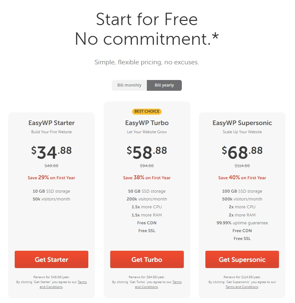Select the EasyWP Supersonic plan title
Viewport: 295px width, 303px height.
(242, 123)
